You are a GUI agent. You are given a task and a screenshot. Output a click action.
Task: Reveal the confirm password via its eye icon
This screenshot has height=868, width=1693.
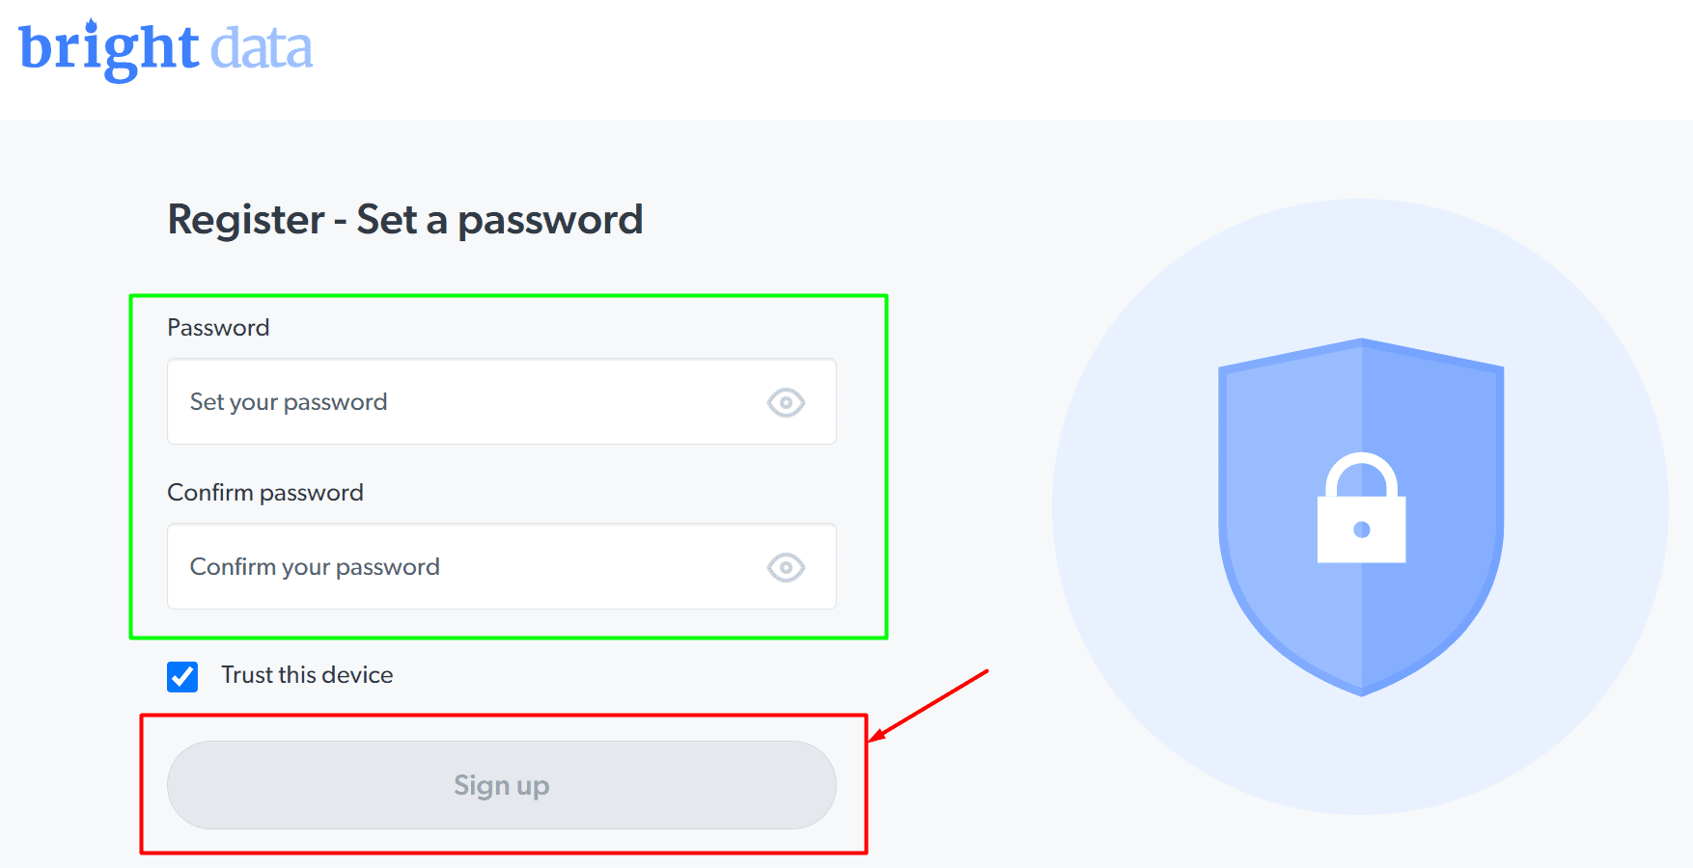pyautogui.click(x=786, y=567)
